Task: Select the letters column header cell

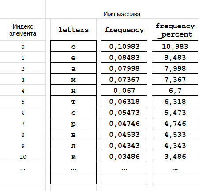Action: (73, 30)
